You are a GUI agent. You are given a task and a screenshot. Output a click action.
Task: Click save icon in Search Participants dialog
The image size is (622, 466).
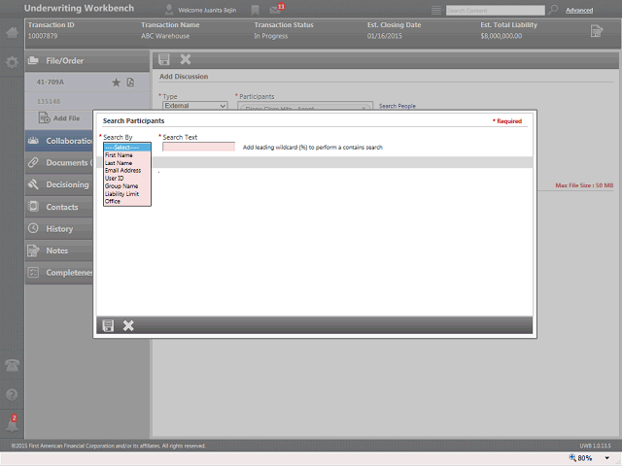pyautogui.click(x=108, y=326)
